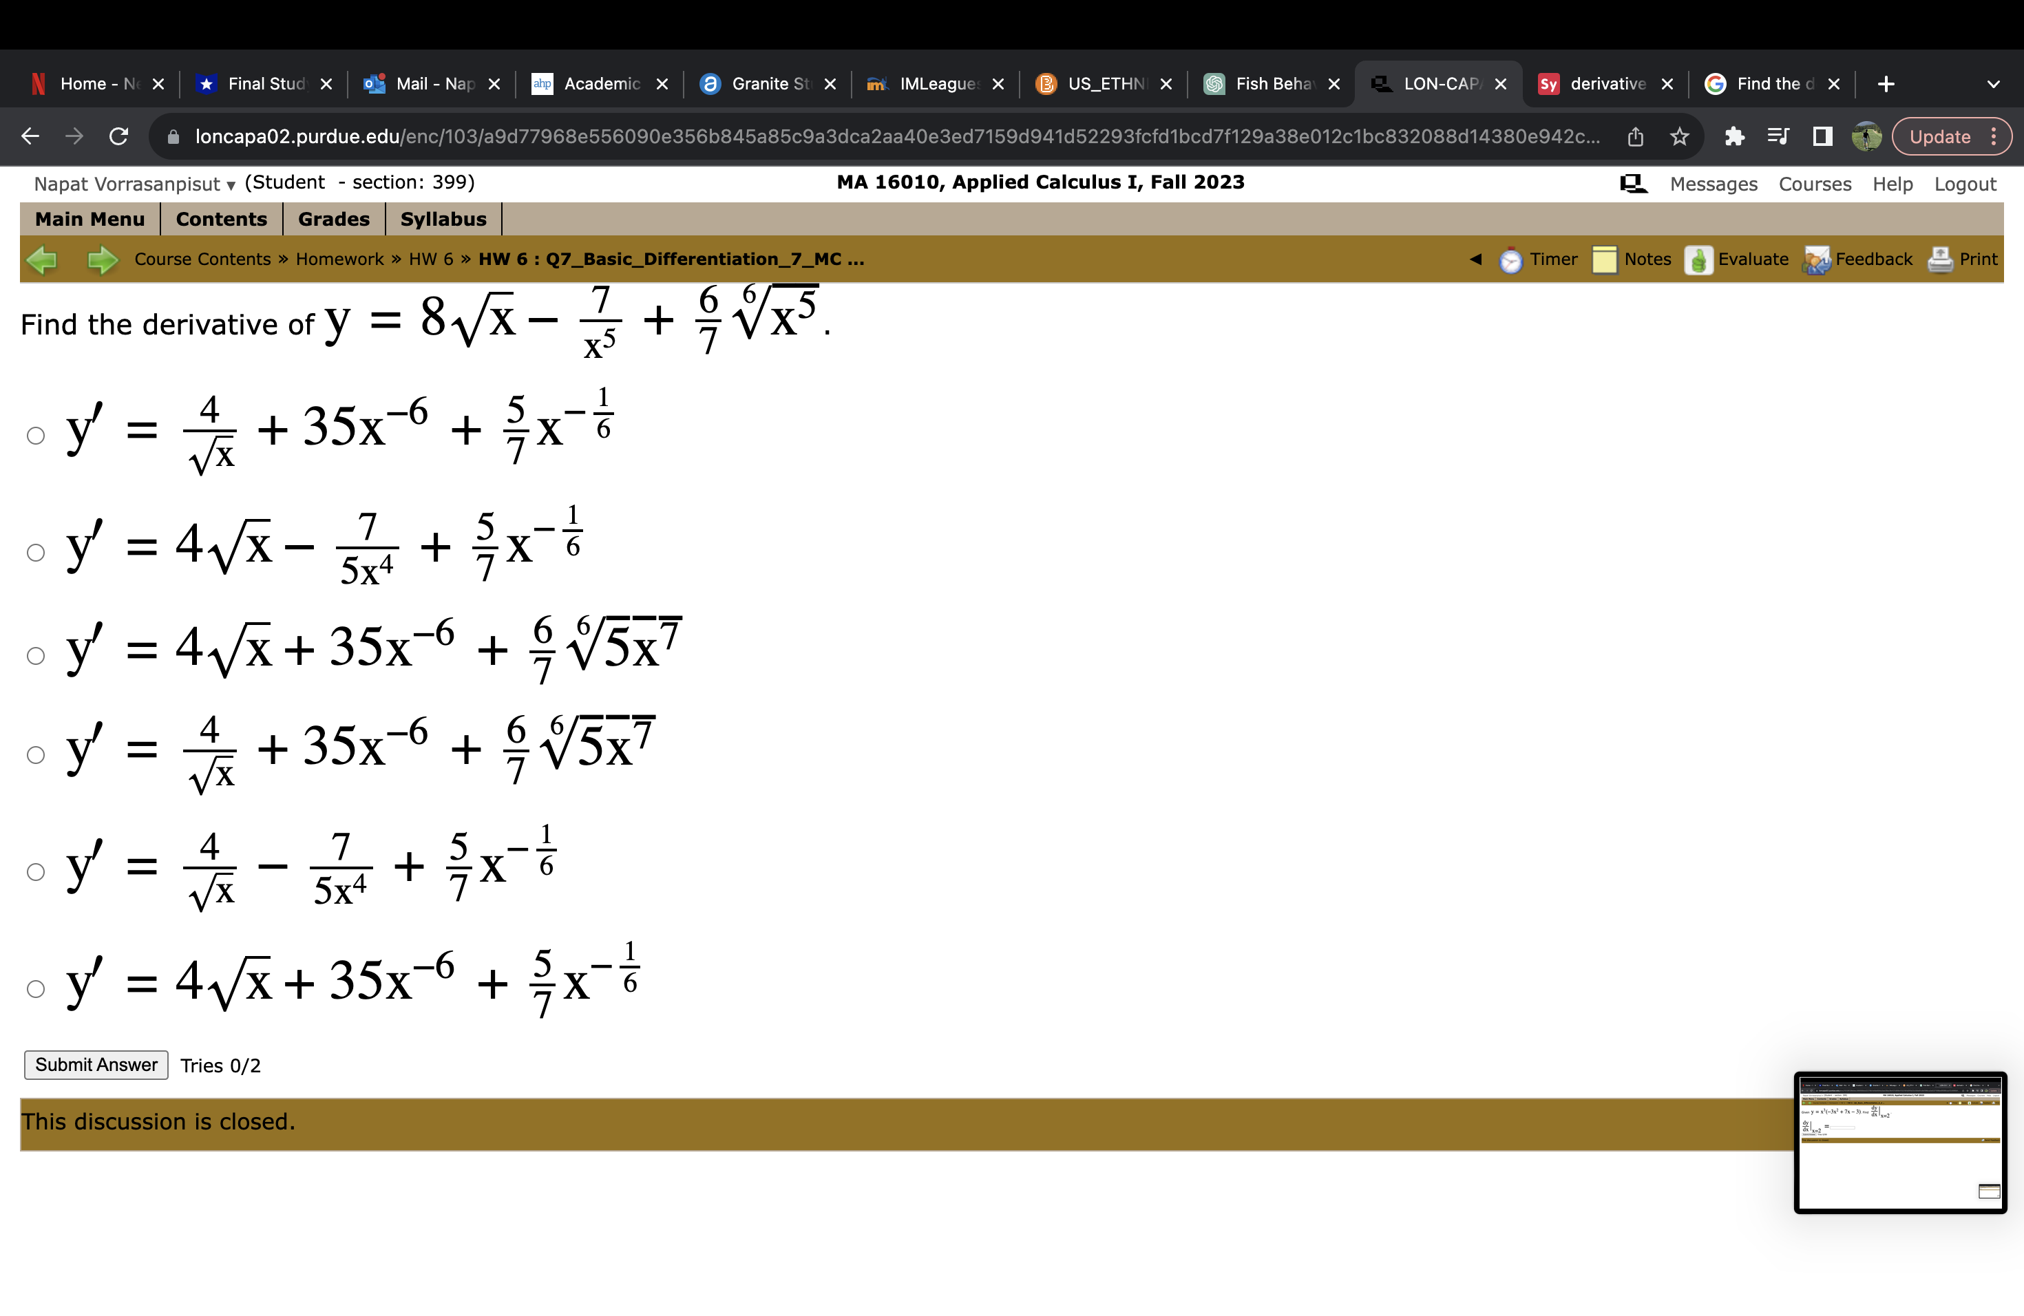The width and height of the screenshot is (2024, 1316).
Task: Open the Syllabus tab
Action: 443,218
